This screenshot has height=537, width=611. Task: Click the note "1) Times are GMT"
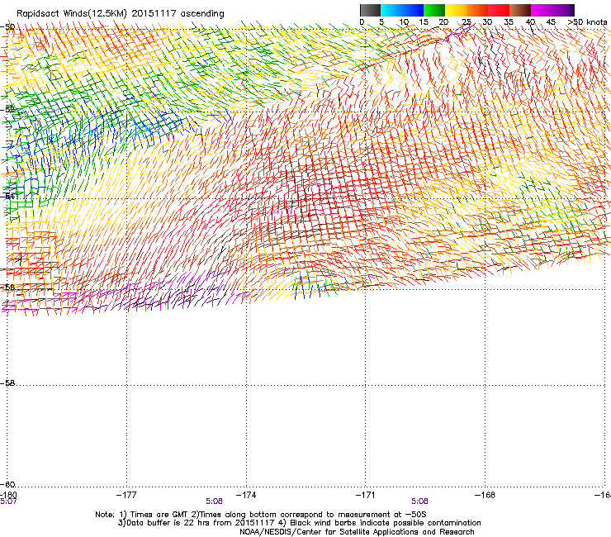coord(154,515)
